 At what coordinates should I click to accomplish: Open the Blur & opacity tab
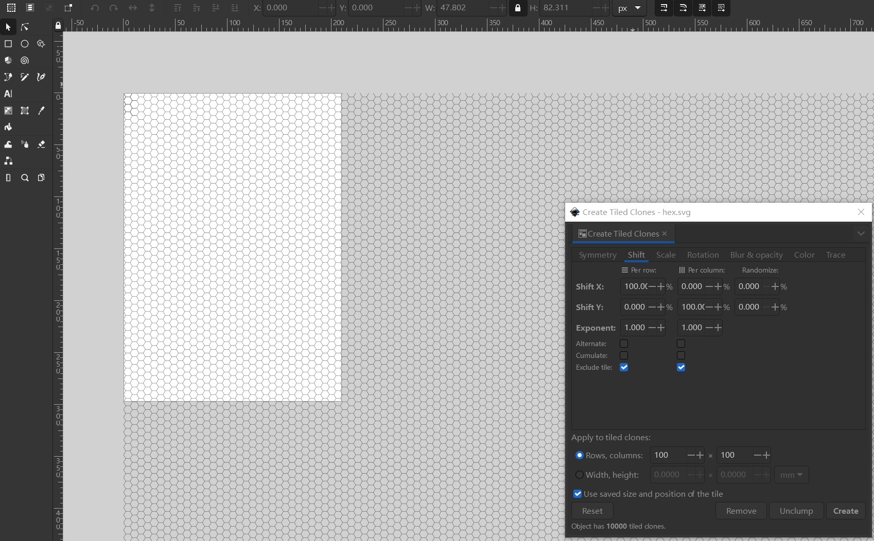756,255
